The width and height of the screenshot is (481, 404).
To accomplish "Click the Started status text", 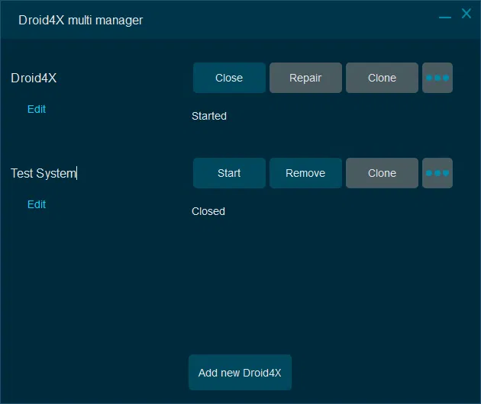I will click(209, 116).
